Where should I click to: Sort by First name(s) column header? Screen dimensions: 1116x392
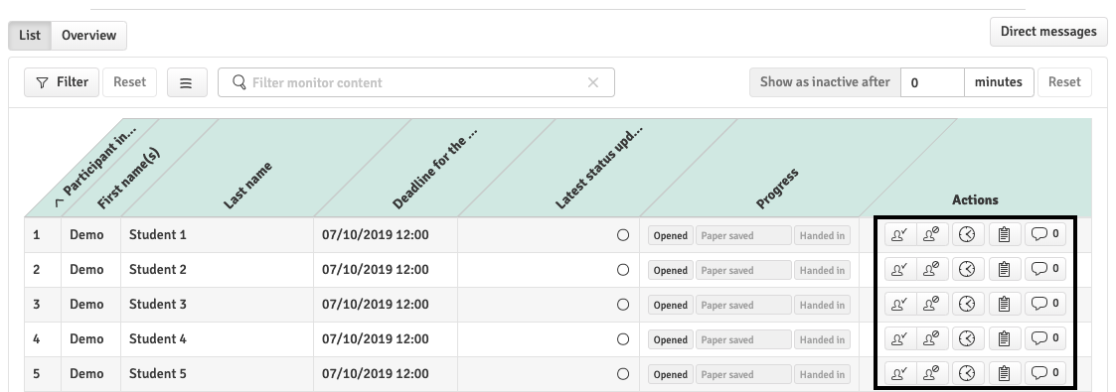pos(129,179)
